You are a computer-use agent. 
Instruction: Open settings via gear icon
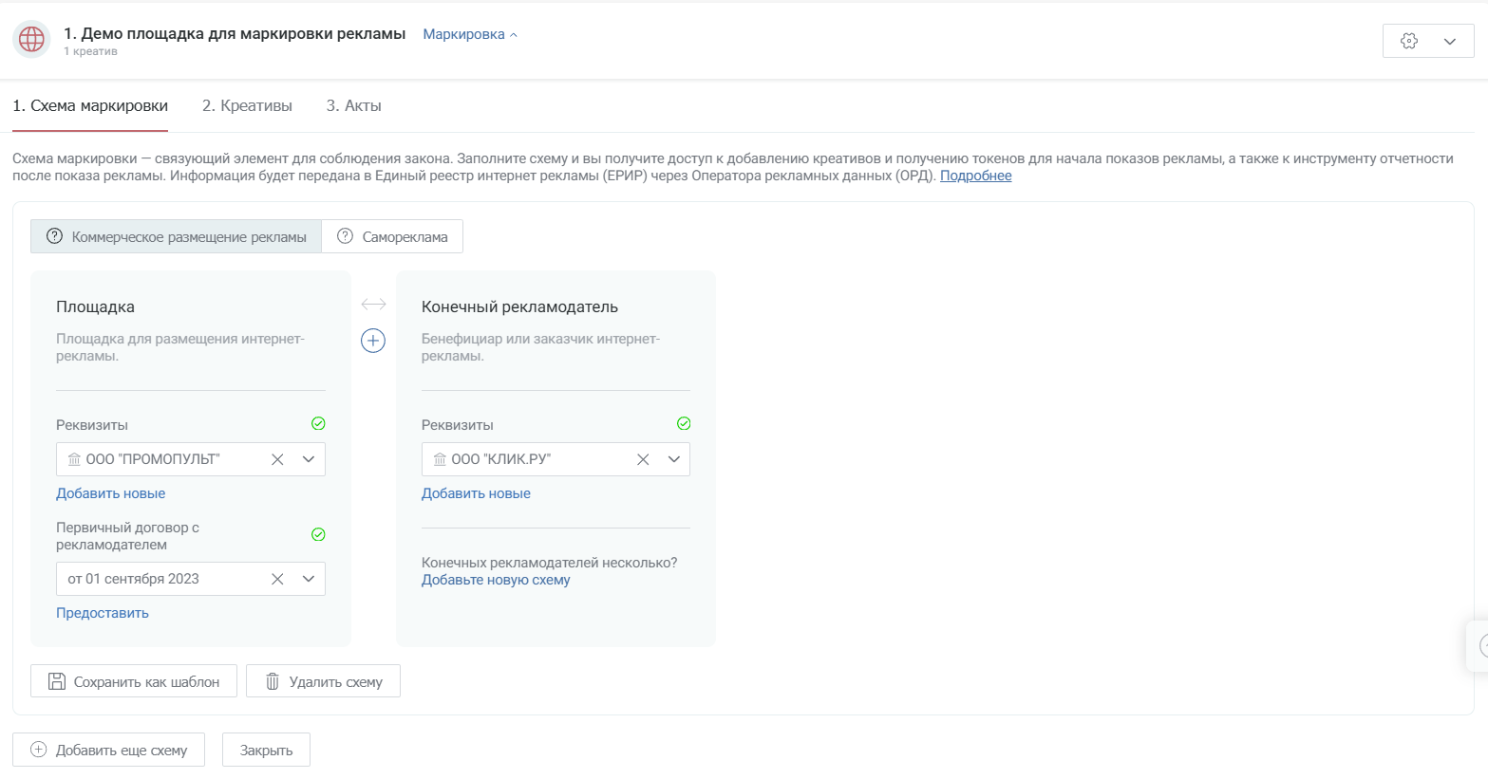tap(1409, 41)
